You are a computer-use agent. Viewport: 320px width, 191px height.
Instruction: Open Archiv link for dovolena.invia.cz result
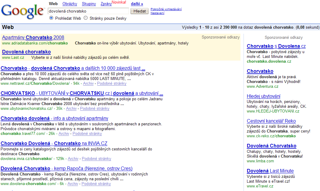73,158
